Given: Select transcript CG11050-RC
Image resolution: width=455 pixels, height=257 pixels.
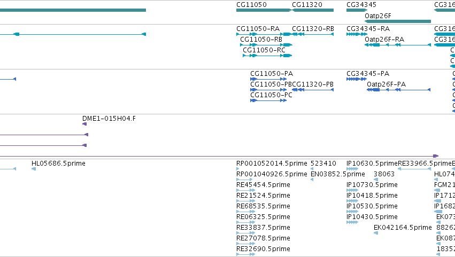Looking at the screenshot, I should click(x=267, y=56).
